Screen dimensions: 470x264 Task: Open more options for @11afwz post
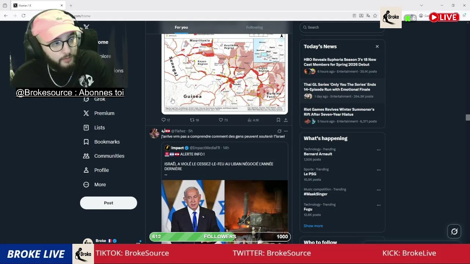(286, 131)
